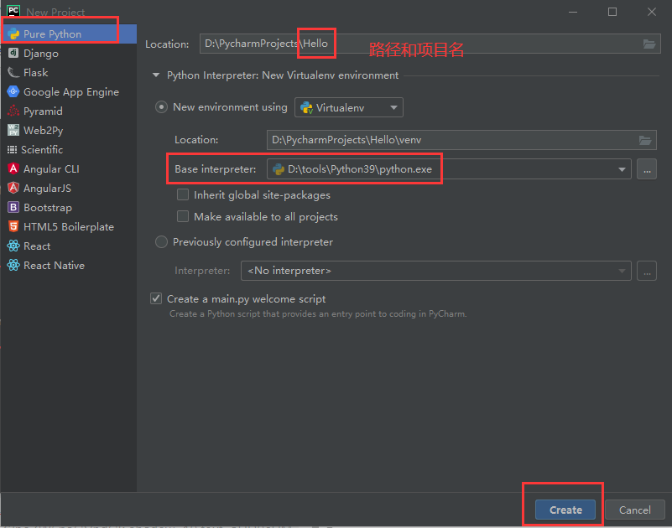Click the Flask horn icon

click(13, 72)
